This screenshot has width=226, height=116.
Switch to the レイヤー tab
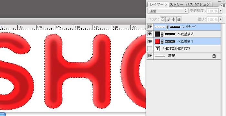158,4
